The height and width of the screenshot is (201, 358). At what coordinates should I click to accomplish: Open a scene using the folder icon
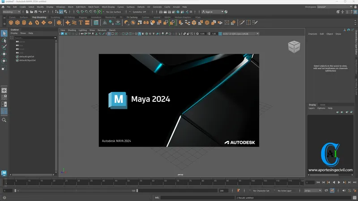click(x=31, y=12)
